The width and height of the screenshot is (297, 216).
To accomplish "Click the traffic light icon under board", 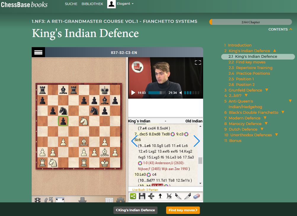I will point(38,201).
